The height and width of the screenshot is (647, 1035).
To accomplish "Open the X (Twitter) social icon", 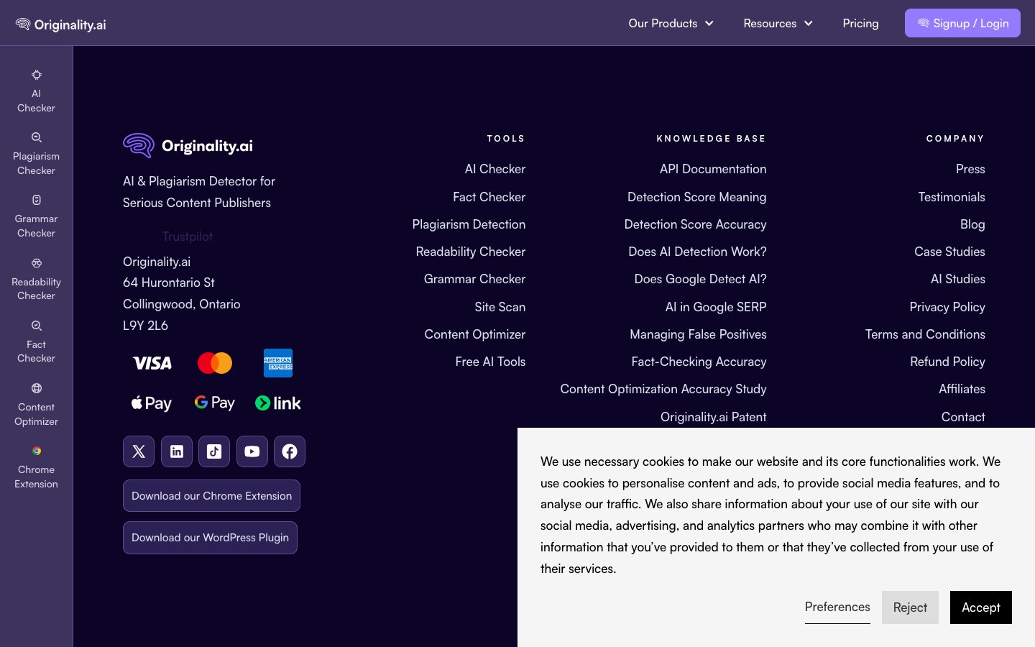I will 139,451.
